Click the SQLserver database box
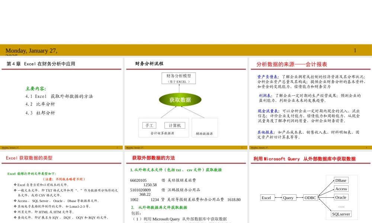This screenshot has width=372, height=223. pyautogui.click(x=341, y=214)
